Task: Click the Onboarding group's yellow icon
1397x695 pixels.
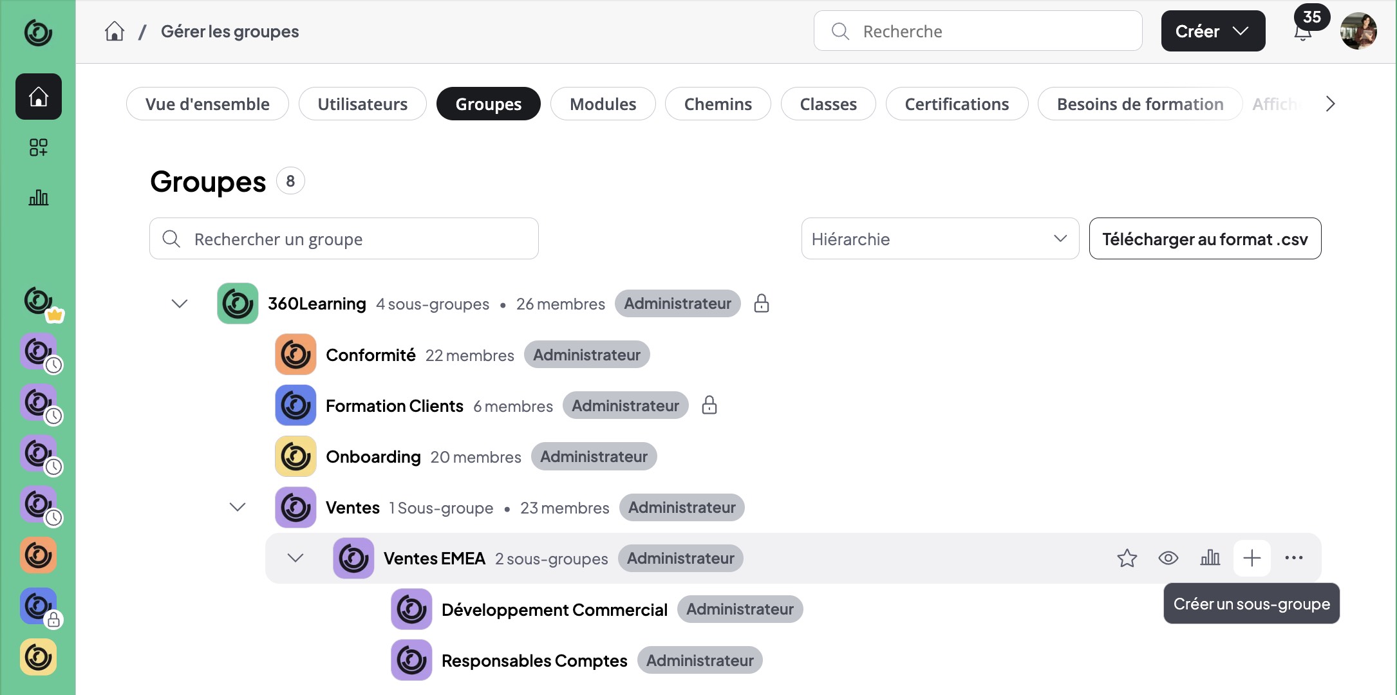Action: pyautogui.click(x=295, y=456)
